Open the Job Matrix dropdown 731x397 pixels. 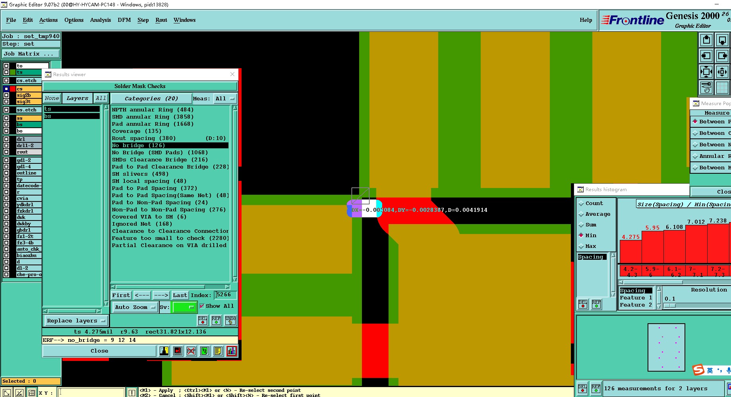point(31,54)
